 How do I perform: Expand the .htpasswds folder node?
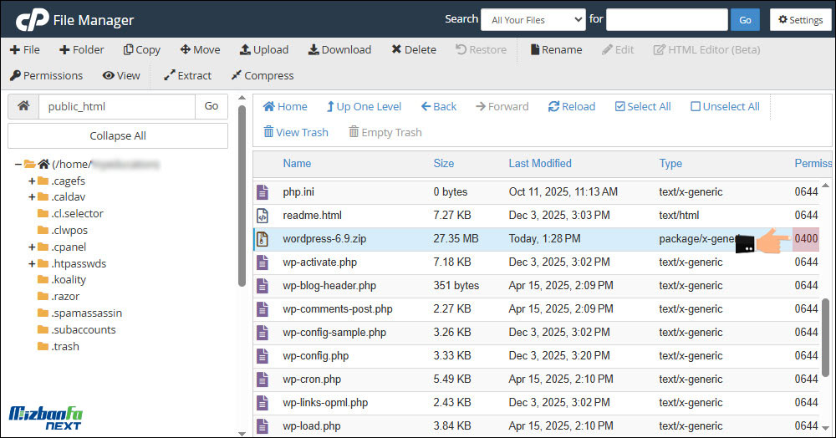32,263
